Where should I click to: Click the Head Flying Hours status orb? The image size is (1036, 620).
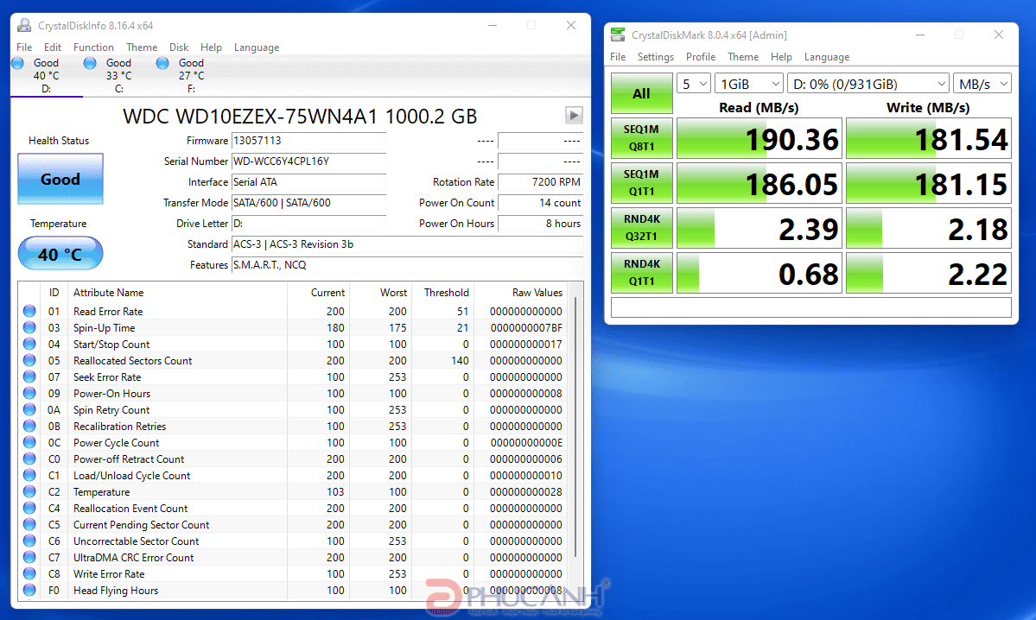29,591
